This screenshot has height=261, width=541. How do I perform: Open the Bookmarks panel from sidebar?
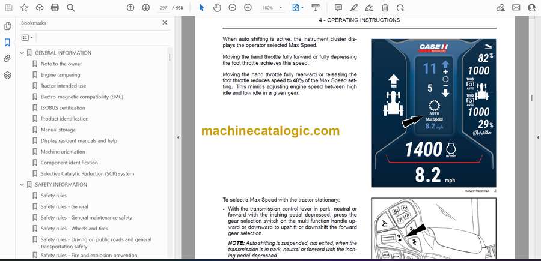pyautogui.click(x=7, y=43)
